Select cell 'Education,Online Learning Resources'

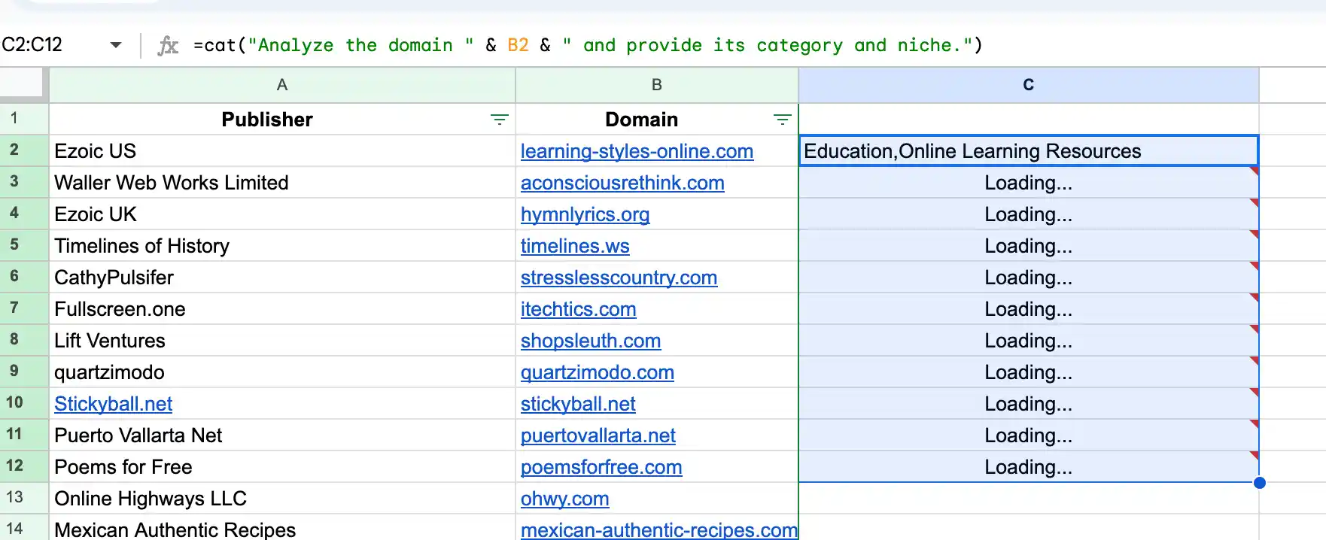1029,151
